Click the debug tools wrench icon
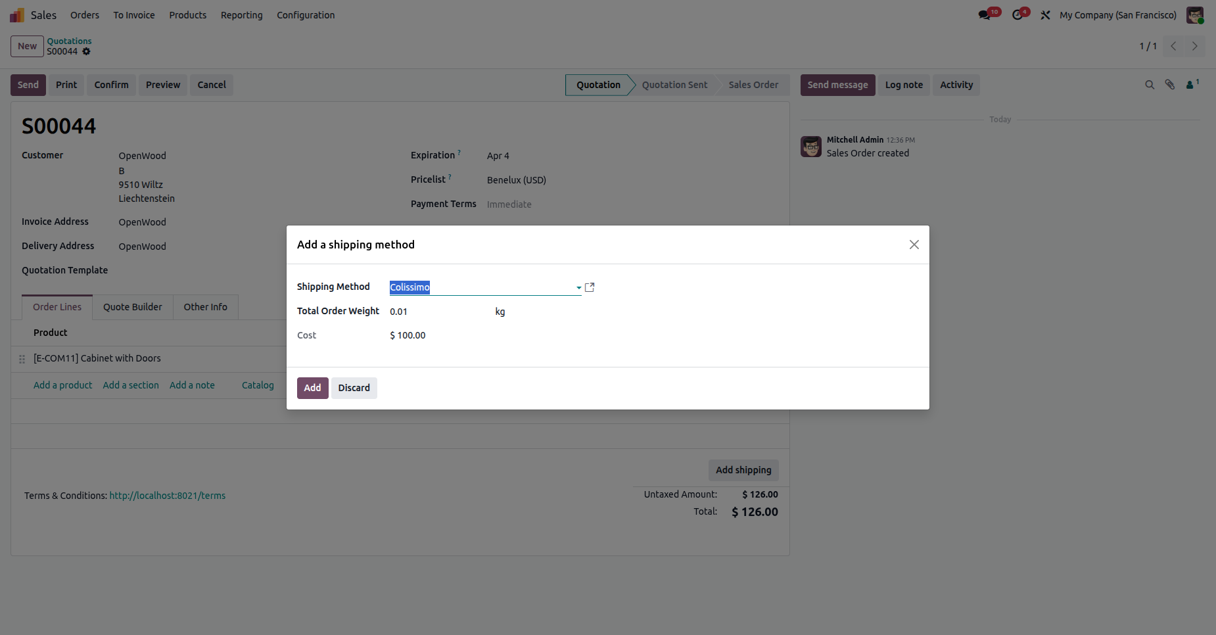The width and height of the screenshot is (1216, 635). [1045, 15]
